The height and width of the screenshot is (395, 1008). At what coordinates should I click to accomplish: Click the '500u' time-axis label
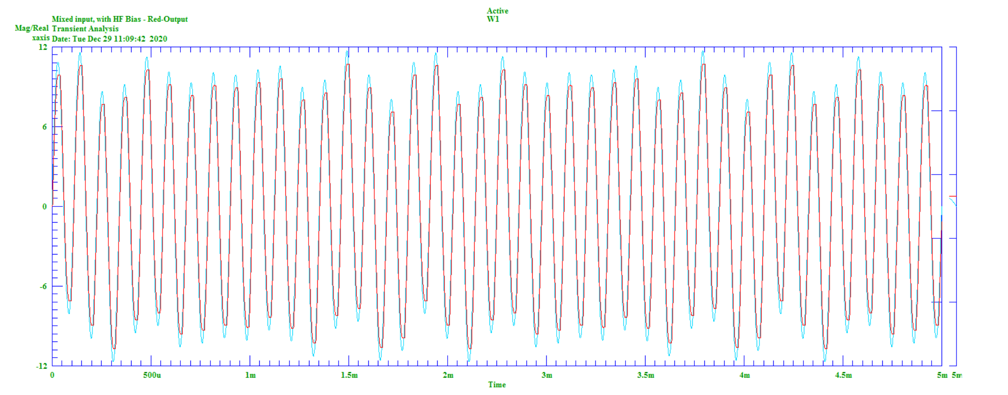click(152, 375)
